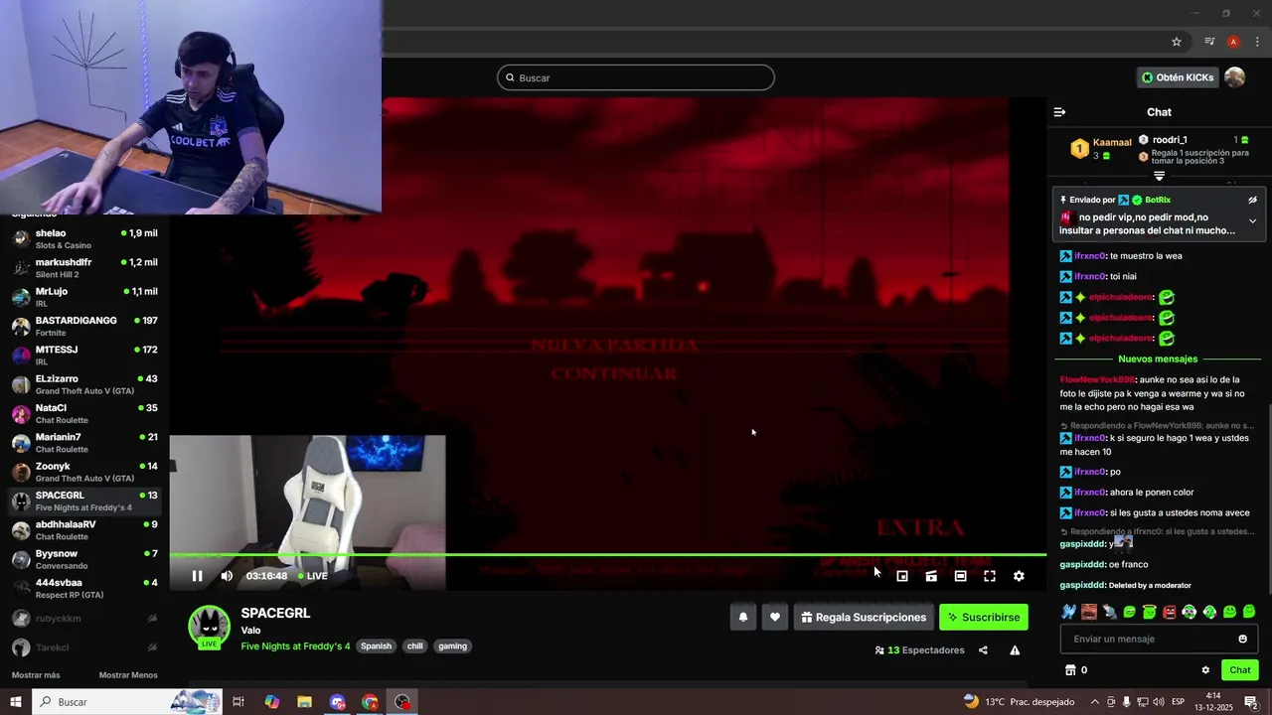Expand sidebar with Mostrar más
This screenshot has height=715, width=1272.
coord(36,675)
